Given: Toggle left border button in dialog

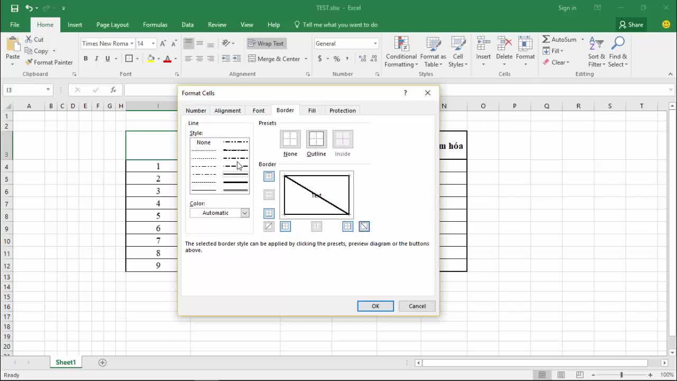Looking at the screenshot, I should tap(286, 226).
